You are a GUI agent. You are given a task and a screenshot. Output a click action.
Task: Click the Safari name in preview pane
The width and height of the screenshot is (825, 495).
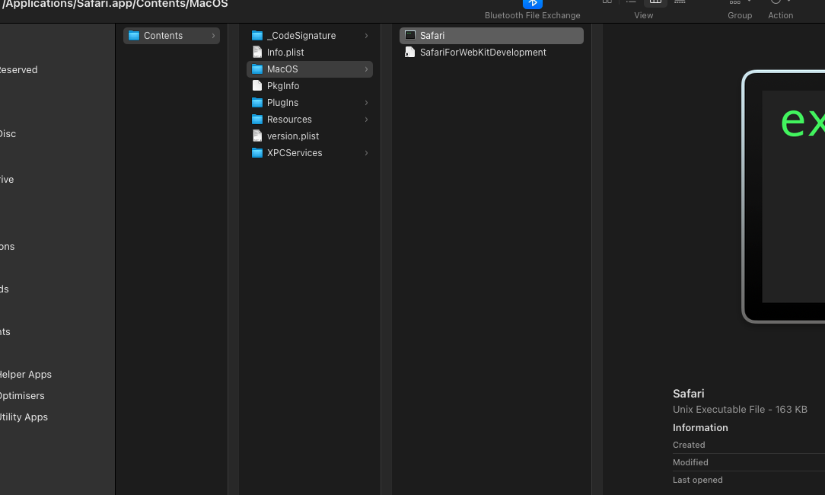pyautogui.click(x=688, y=394)
